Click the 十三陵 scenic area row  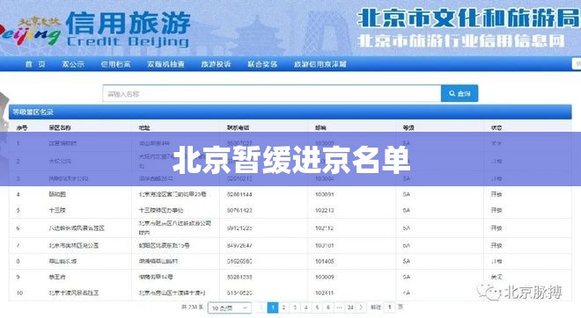(x=290, y=210)
